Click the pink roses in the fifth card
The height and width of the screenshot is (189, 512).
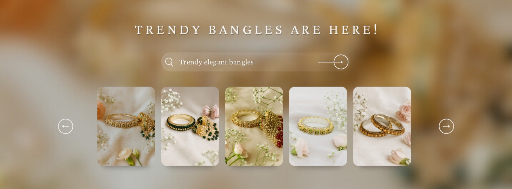(403, 111)
